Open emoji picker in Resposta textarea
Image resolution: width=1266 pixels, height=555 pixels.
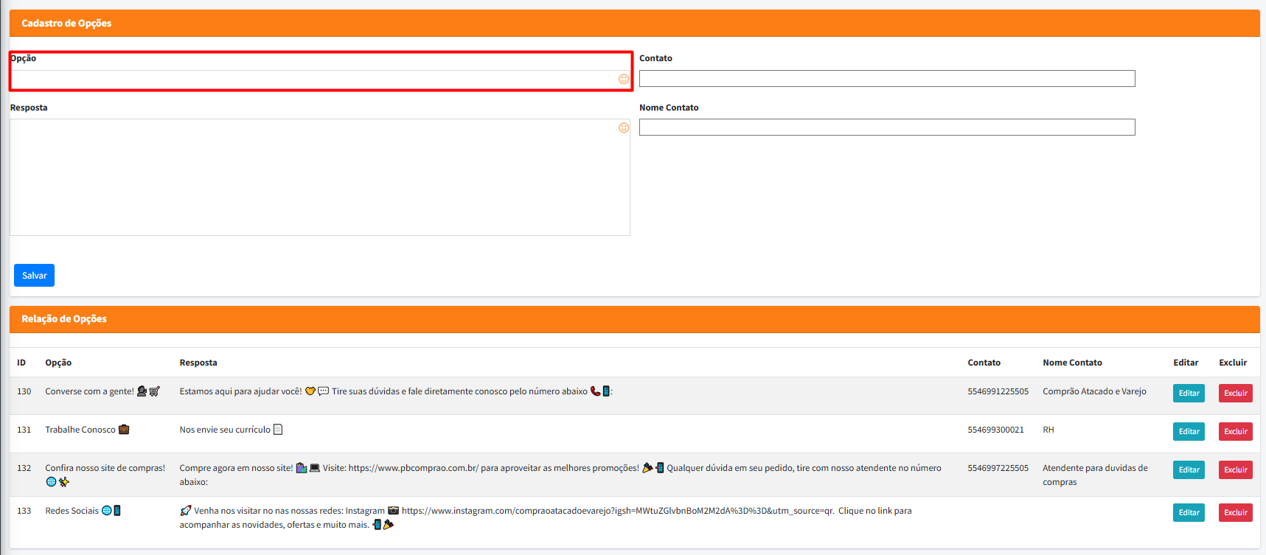624,128
